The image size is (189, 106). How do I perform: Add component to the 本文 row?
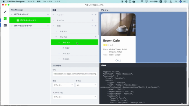(96, 26)
